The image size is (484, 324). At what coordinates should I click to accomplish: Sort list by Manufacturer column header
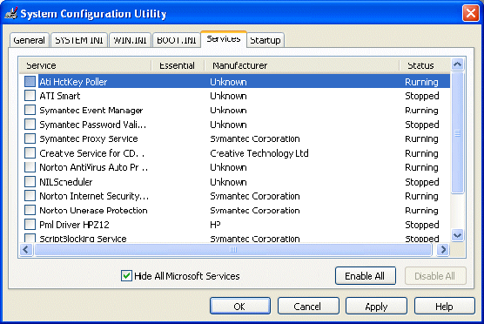click(301, 65)
